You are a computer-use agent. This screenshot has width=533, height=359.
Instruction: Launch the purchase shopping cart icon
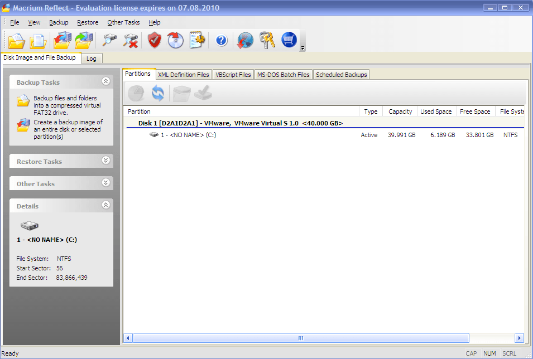coord(289,40)
